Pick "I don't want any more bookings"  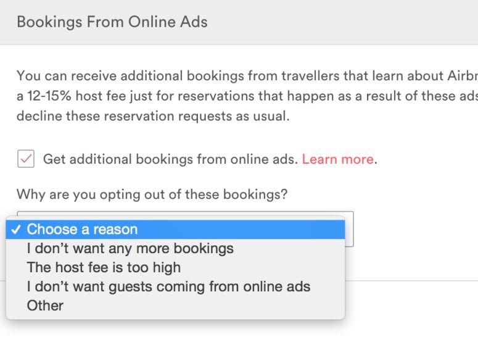coord(130,249)
